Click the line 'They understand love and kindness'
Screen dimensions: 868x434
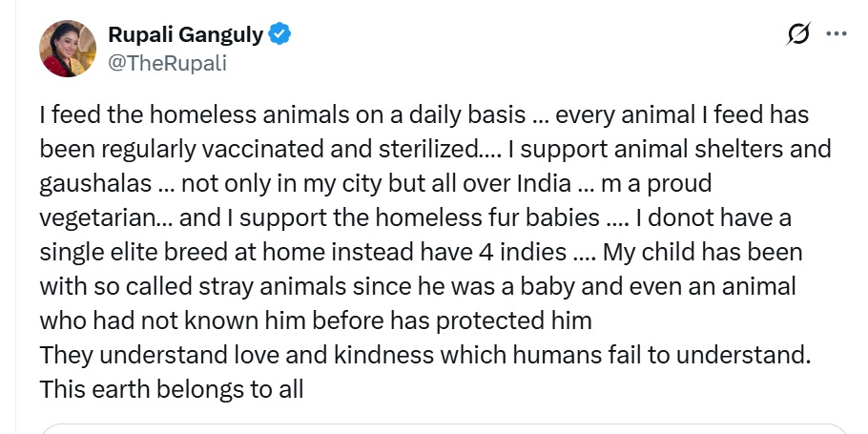425,356
